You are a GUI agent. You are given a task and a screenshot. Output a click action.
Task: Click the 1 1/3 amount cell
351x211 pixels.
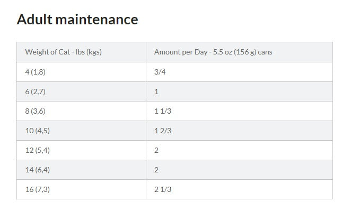coord(239,111)
